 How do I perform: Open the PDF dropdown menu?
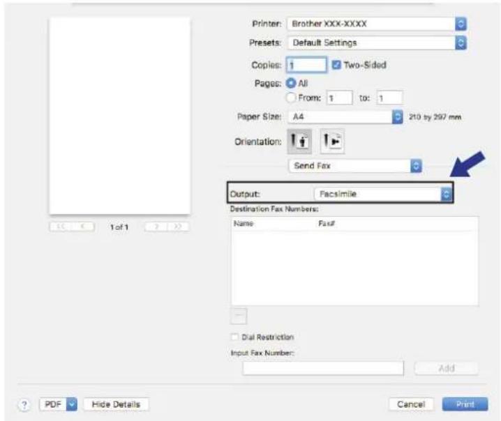(x=59, y=404)
